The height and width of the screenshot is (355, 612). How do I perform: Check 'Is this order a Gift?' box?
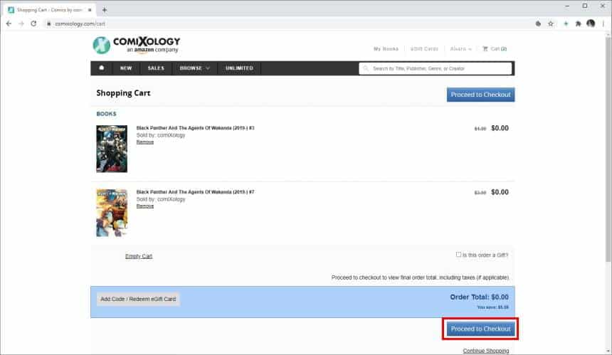tap(458, 255)
